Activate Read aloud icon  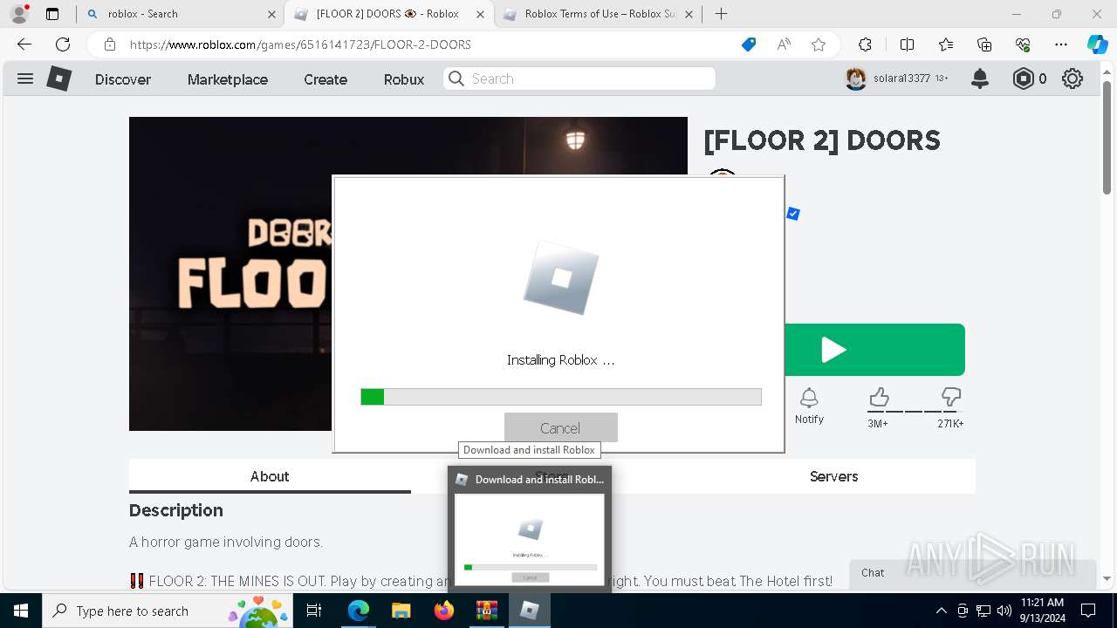tap(784, 44)
